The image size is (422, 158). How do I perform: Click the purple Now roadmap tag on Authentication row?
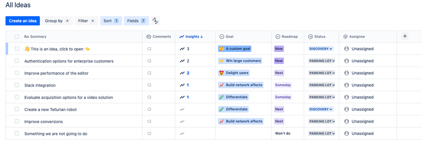pyautogui.click(x=279, y=61)
